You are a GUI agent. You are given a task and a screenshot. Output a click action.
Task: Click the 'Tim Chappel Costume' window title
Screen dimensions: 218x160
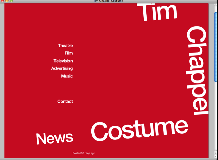pos(108,1)
